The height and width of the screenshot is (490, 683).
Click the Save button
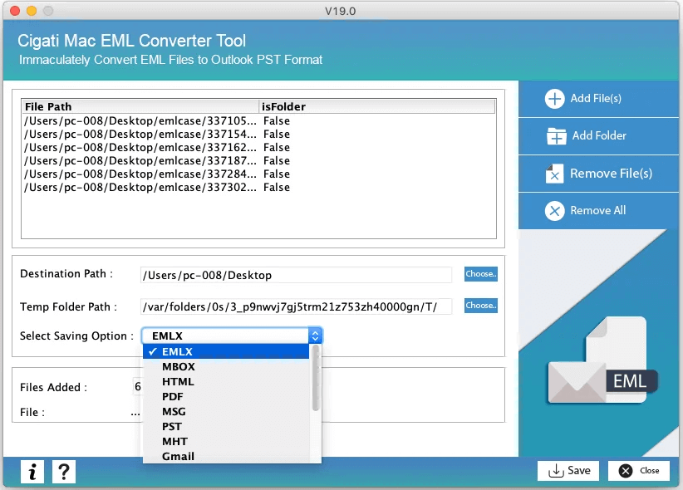(568, 471)
